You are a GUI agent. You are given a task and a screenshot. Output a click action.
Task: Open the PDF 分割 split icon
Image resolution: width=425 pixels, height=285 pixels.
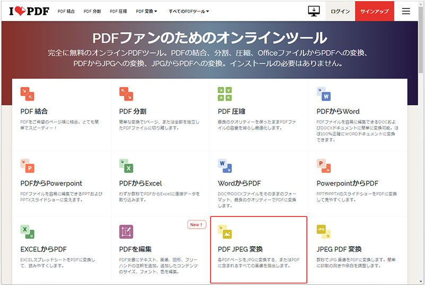(x=126, y=94)
